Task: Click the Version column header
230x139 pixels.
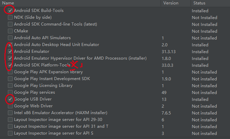Action: 171,3
